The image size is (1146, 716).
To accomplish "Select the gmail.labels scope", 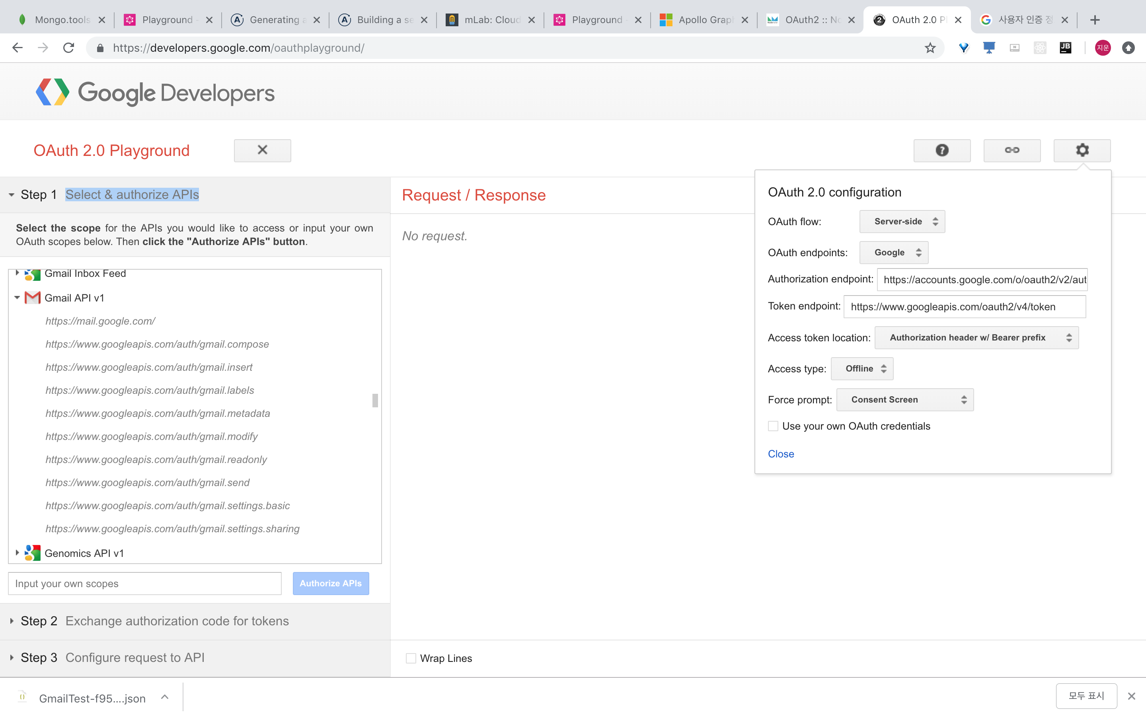I will point(150,390).
